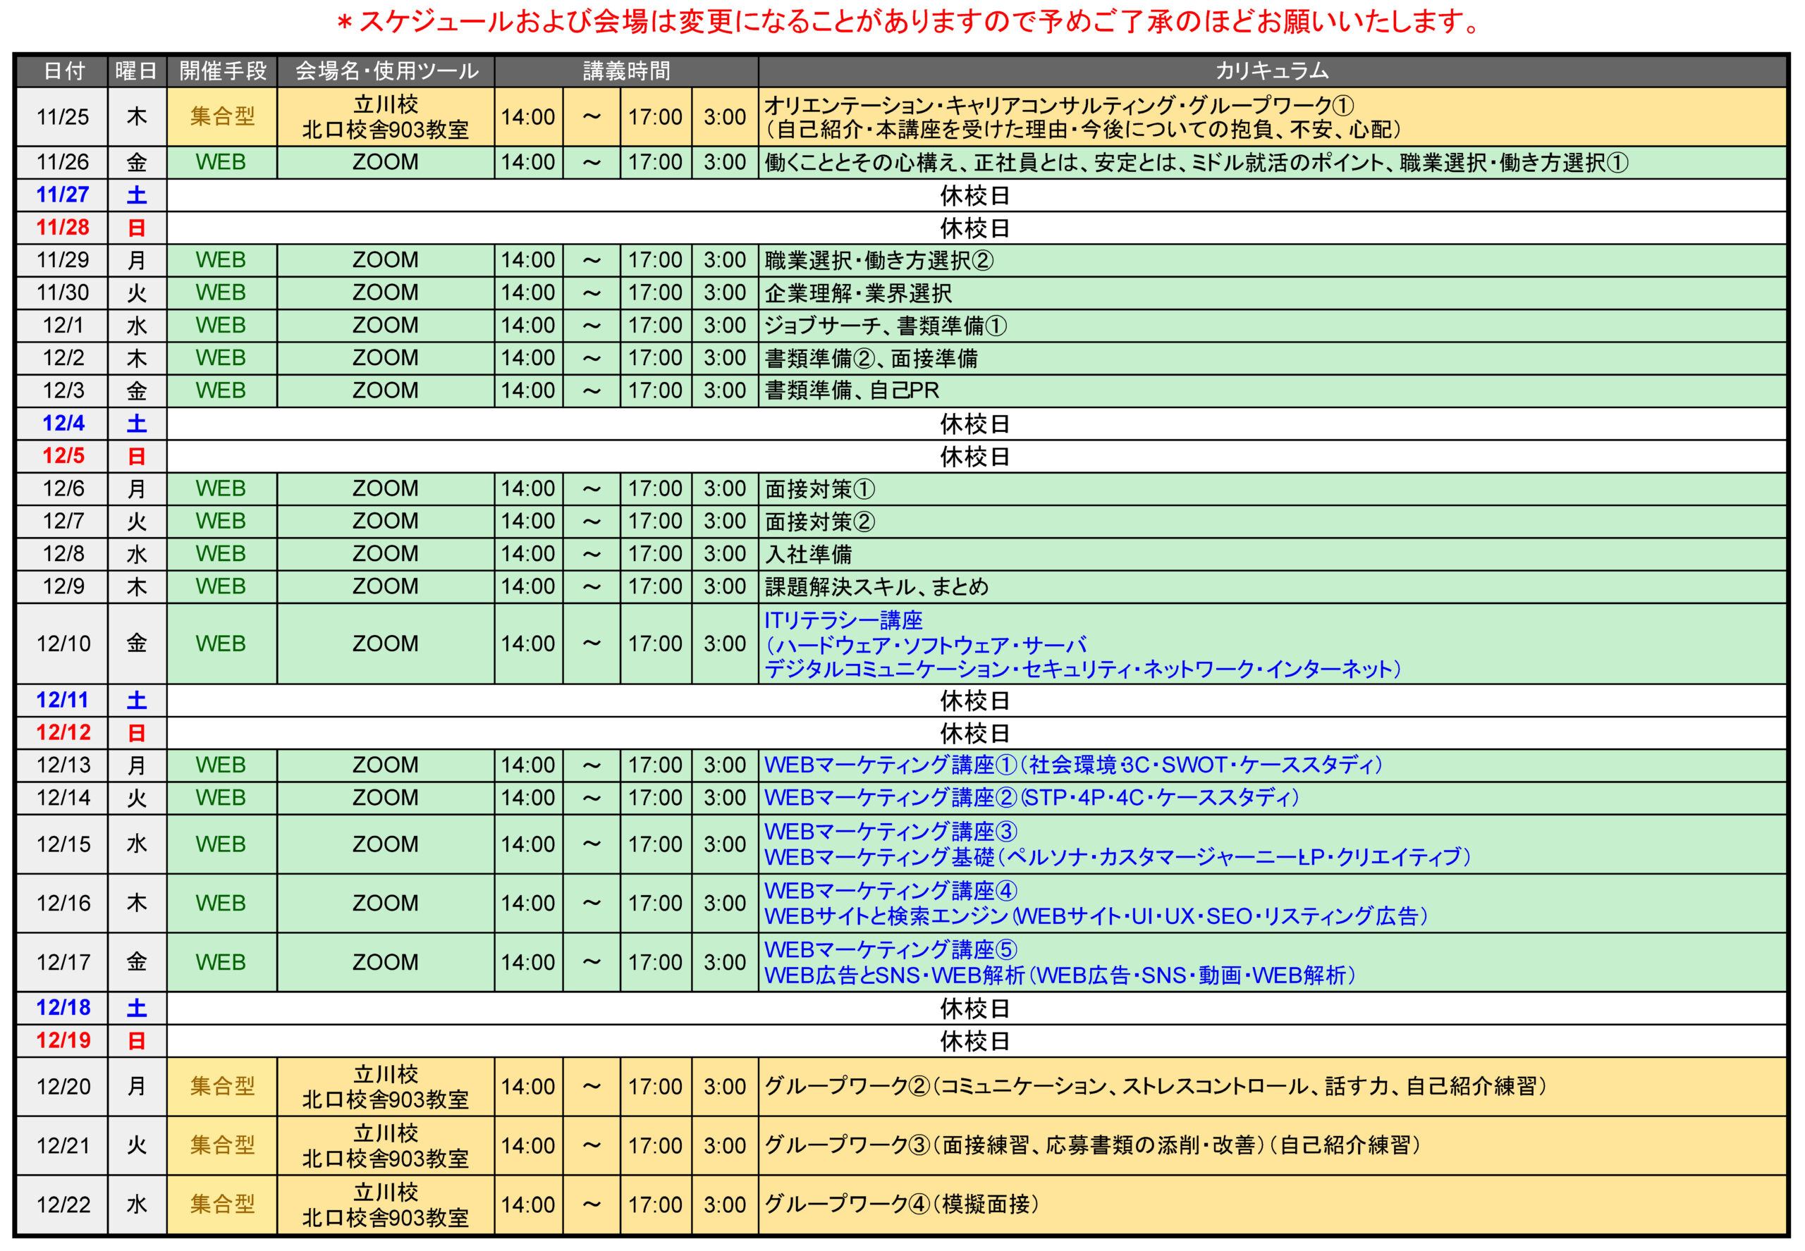Select the 12/10 date cell
Image resolution: width=1805 pixels, height=1251 pixels.
coord(63,644)
